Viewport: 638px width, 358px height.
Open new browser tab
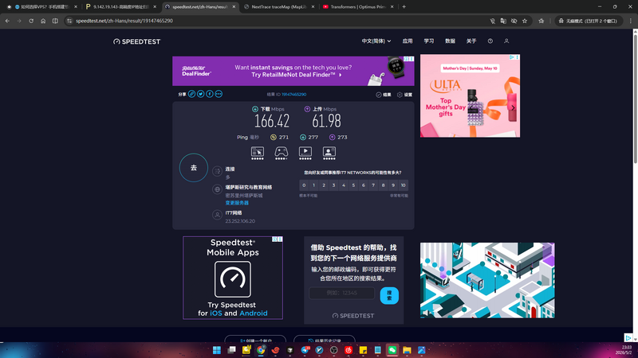[x=404, y=6]
